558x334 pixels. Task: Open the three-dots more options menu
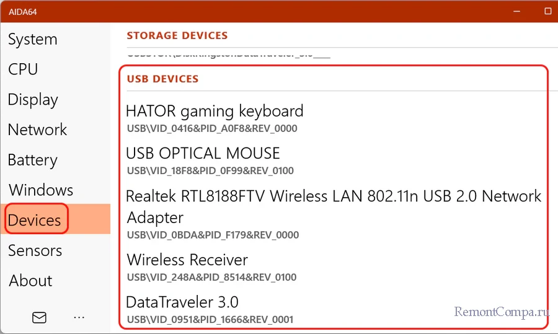tap(79, 317)
